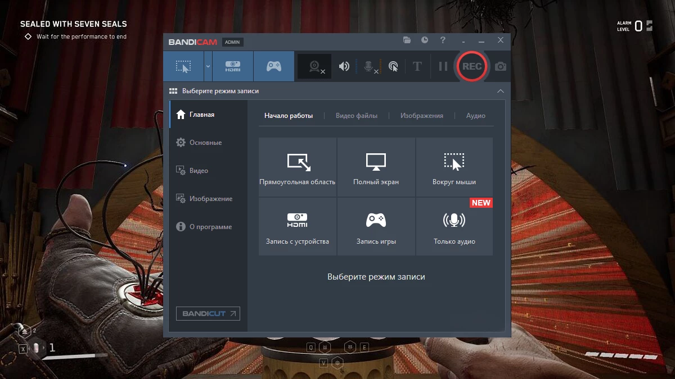Click the grid icon beside Выберите режим записи
This screenshot has width=675, height=379.
(x=173, y=91)
